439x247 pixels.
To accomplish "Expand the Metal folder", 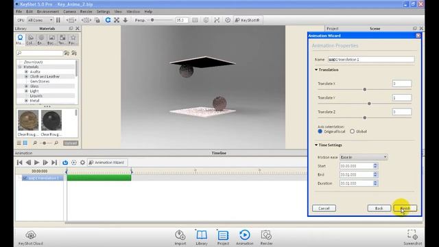I will point(26,101).
